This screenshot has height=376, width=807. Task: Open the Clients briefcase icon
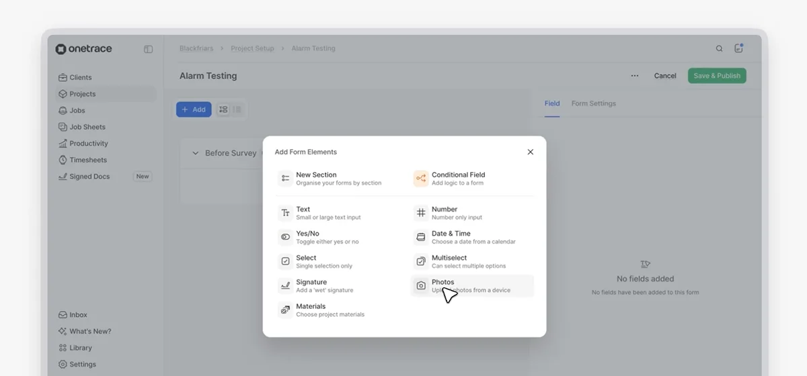63,77
